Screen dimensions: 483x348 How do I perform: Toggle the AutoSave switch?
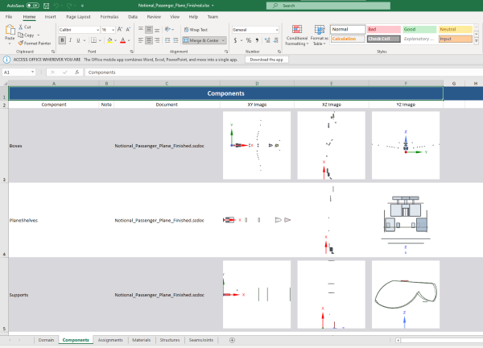pos(33,6)
